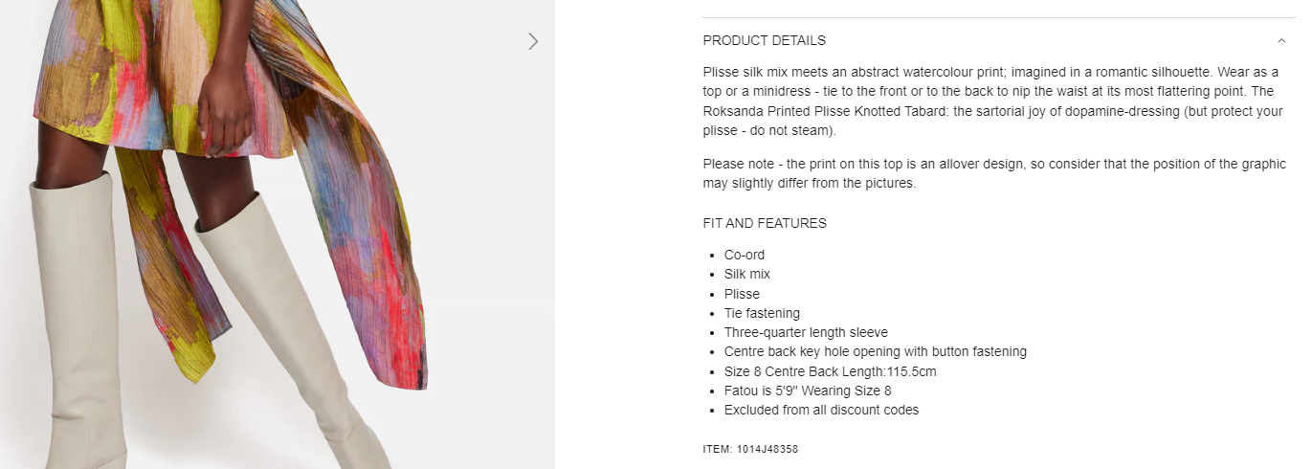Click Centre back key hole opening line
The image size is (1312, 469).
875,351
